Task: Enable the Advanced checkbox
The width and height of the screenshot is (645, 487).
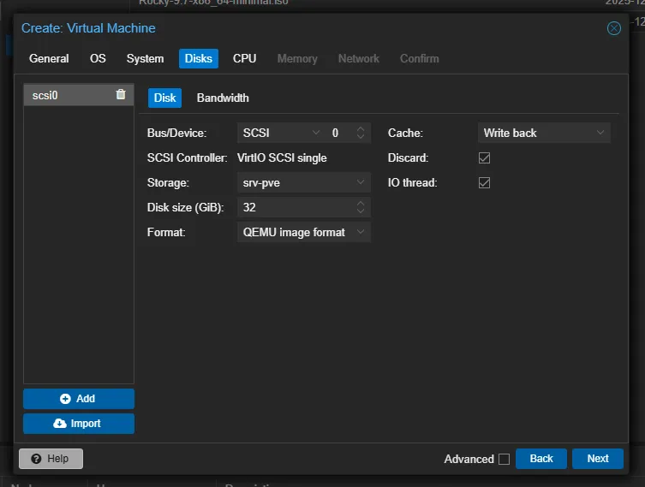Action: coord(504,460)
